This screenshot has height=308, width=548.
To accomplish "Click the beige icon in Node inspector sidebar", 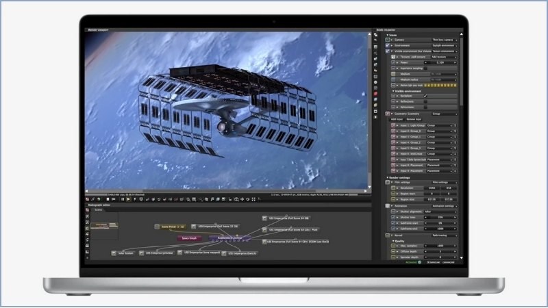I will tap(375, 105).
